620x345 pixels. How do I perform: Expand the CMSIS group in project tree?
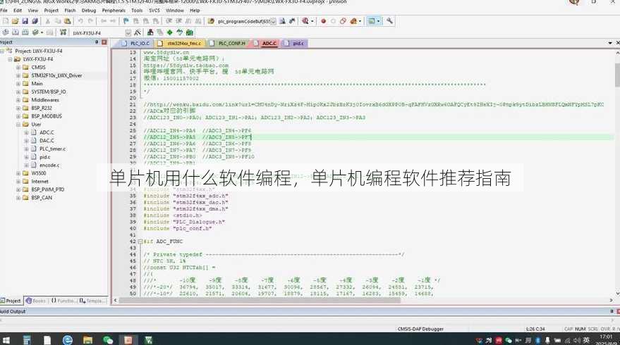[x=18, y=67]
